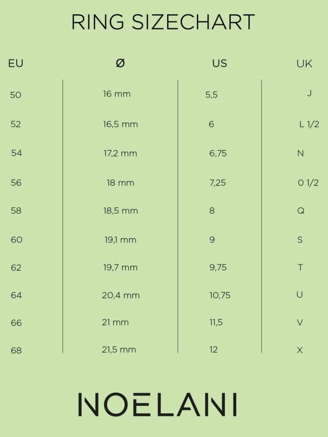Click the 16,5 mm diameter value
The image size is (328, 437).
coord(120,124)
